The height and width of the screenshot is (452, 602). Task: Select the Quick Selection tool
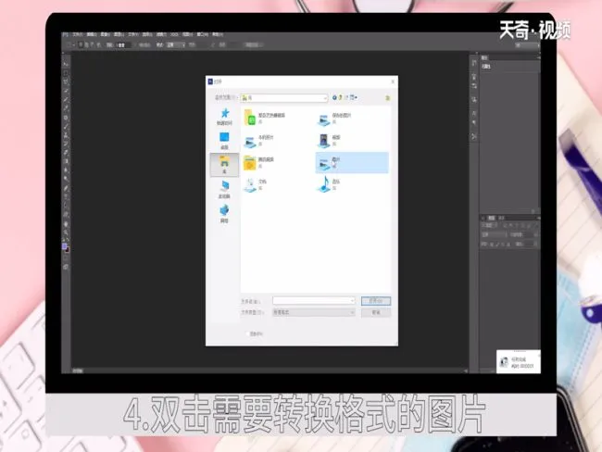click(x=66, y=91)
